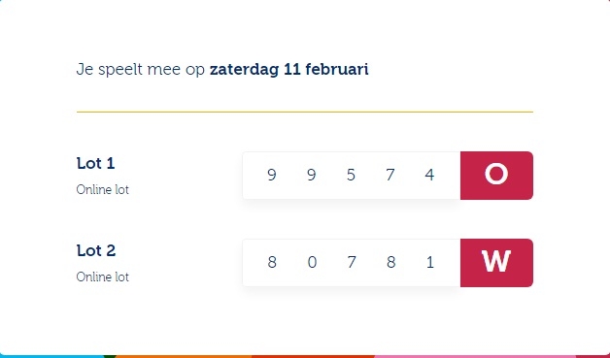
Task: Click Online lot label under Lot 2
Action: pyautogui.click(x=102, y=277)
